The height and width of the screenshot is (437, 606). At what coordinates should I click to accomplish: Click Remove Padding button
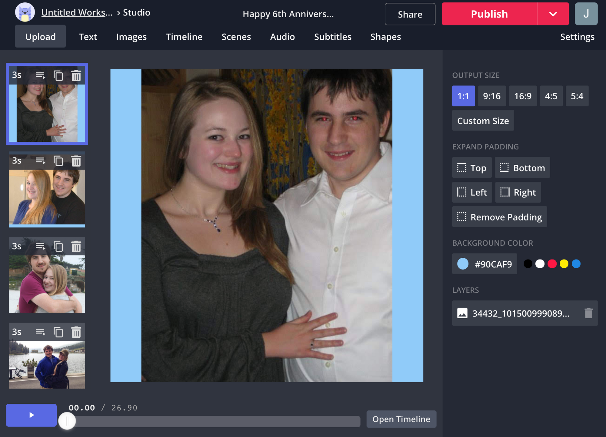[499, 217]
